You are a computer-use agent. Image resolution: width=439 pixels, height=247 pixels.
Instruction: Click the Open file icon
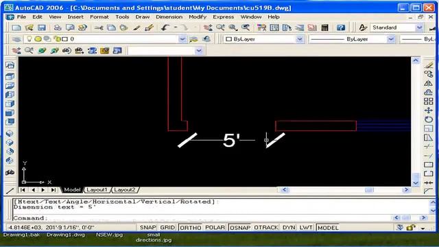pos(29,27)
